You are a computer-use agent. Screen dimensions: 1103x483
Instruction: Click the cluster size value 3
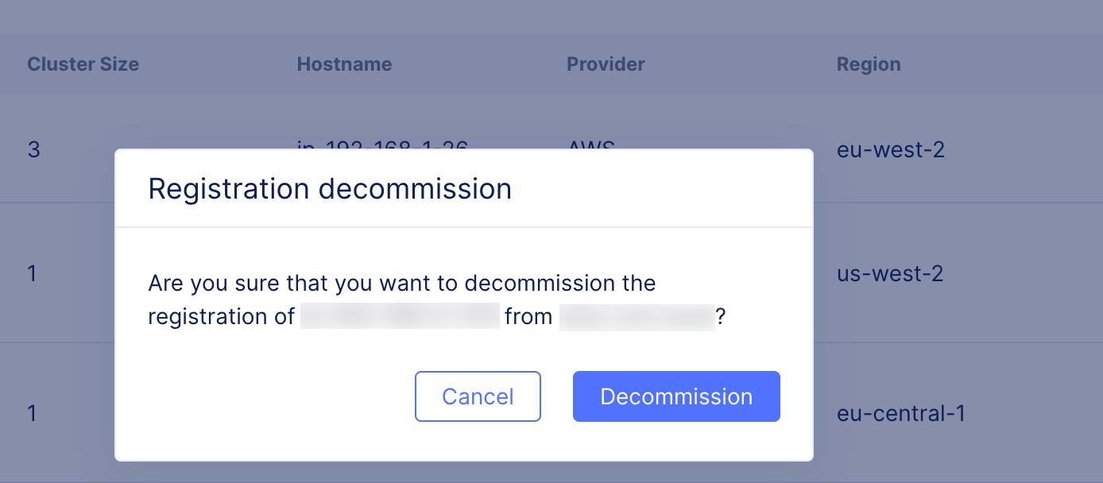click(x=33, y=149)
